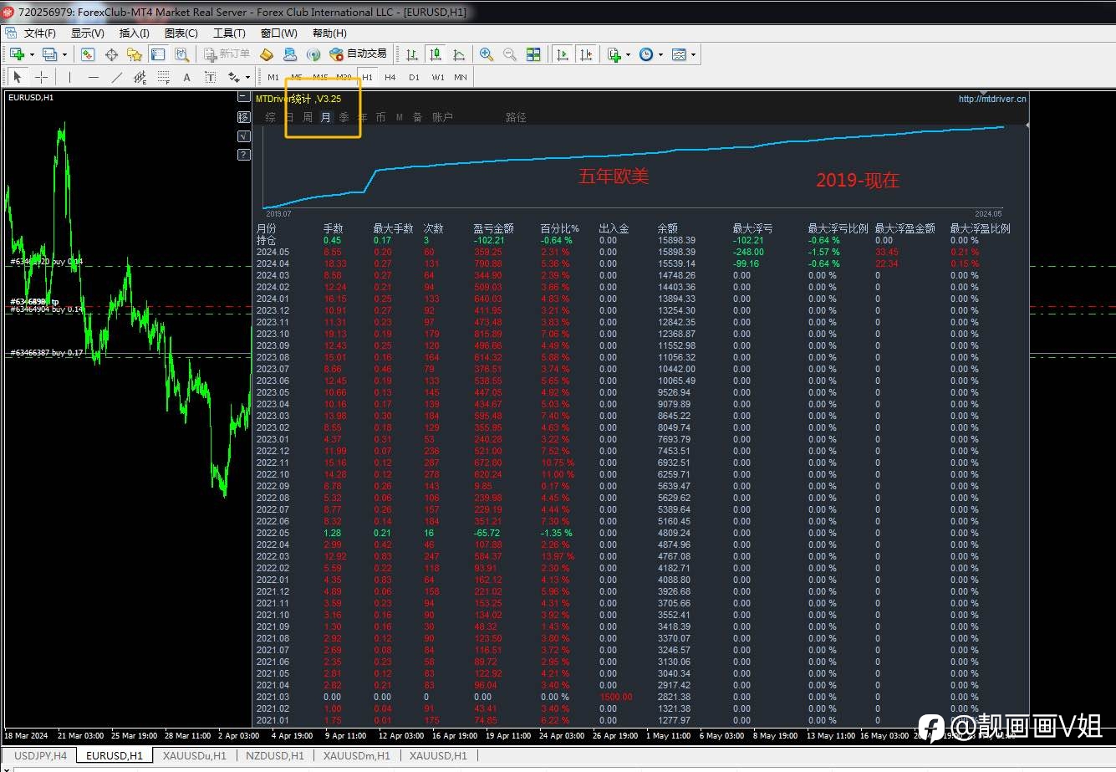
Task: Select the MN timeframe
Action: tap(461, 77)
